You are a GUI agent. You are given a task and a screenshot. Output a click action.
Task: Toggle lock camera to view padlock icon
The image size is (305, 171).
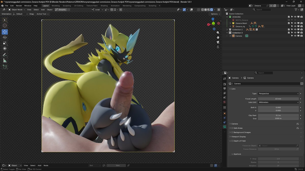click(x=218, y=47)
